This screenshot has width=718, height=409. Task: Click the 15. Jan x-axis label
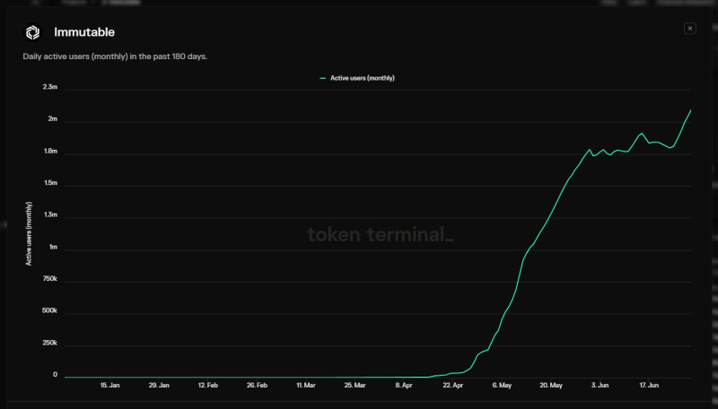tap(109, 385)
